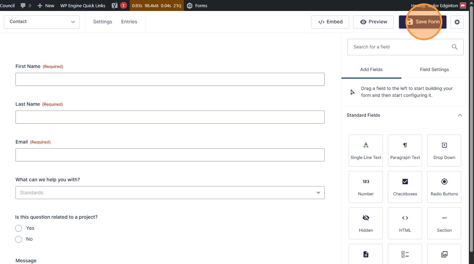Preview the form
This screenshot has height=264, width=474.
pos(373,22)
